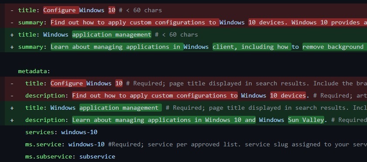The width and height of the screenshot is (367, 162).
Task: Click the 'metadata:' key line
Action: tap(34, 71)
